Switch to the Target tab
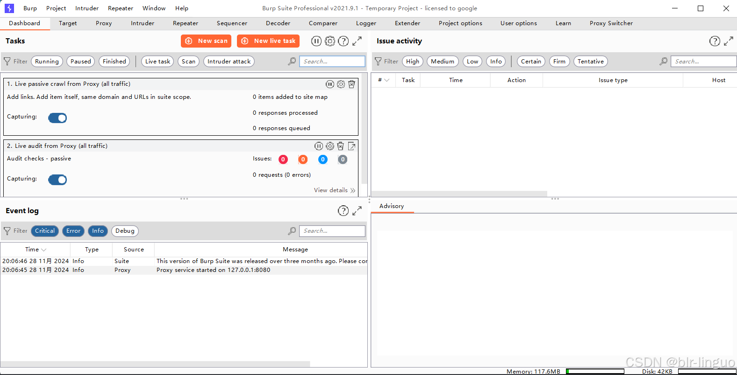737x375 pixels. tap(68, 23)
